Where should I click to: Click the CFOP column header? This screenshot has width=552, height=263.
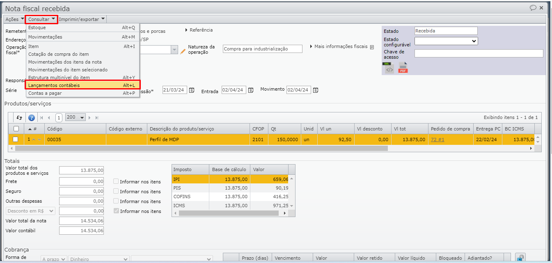(259, 129)
